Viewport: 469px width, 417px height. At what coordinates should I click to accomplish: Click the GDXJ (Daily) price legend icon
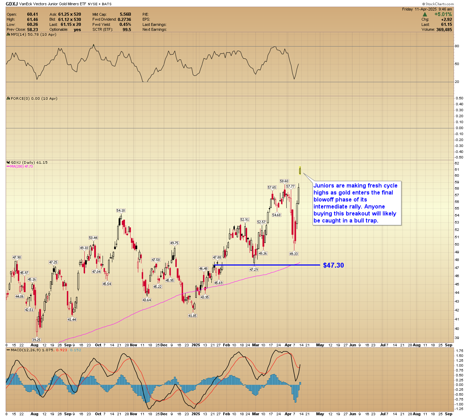[x=8, y=163]
